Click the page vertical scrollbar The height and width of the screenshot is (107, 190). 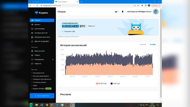click(x=161, y=53)
